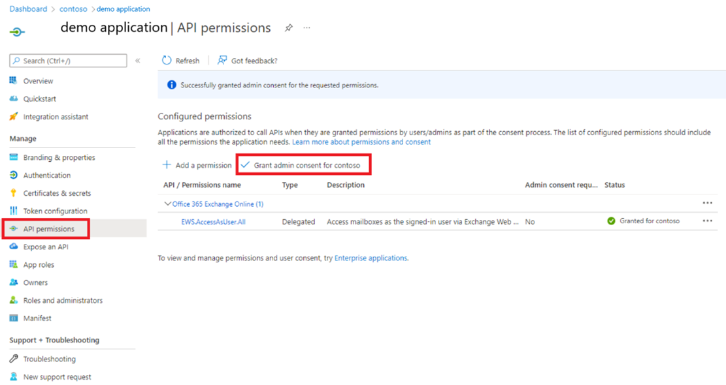
Task: Click the info icon in the notification banner
Action: 172,85
